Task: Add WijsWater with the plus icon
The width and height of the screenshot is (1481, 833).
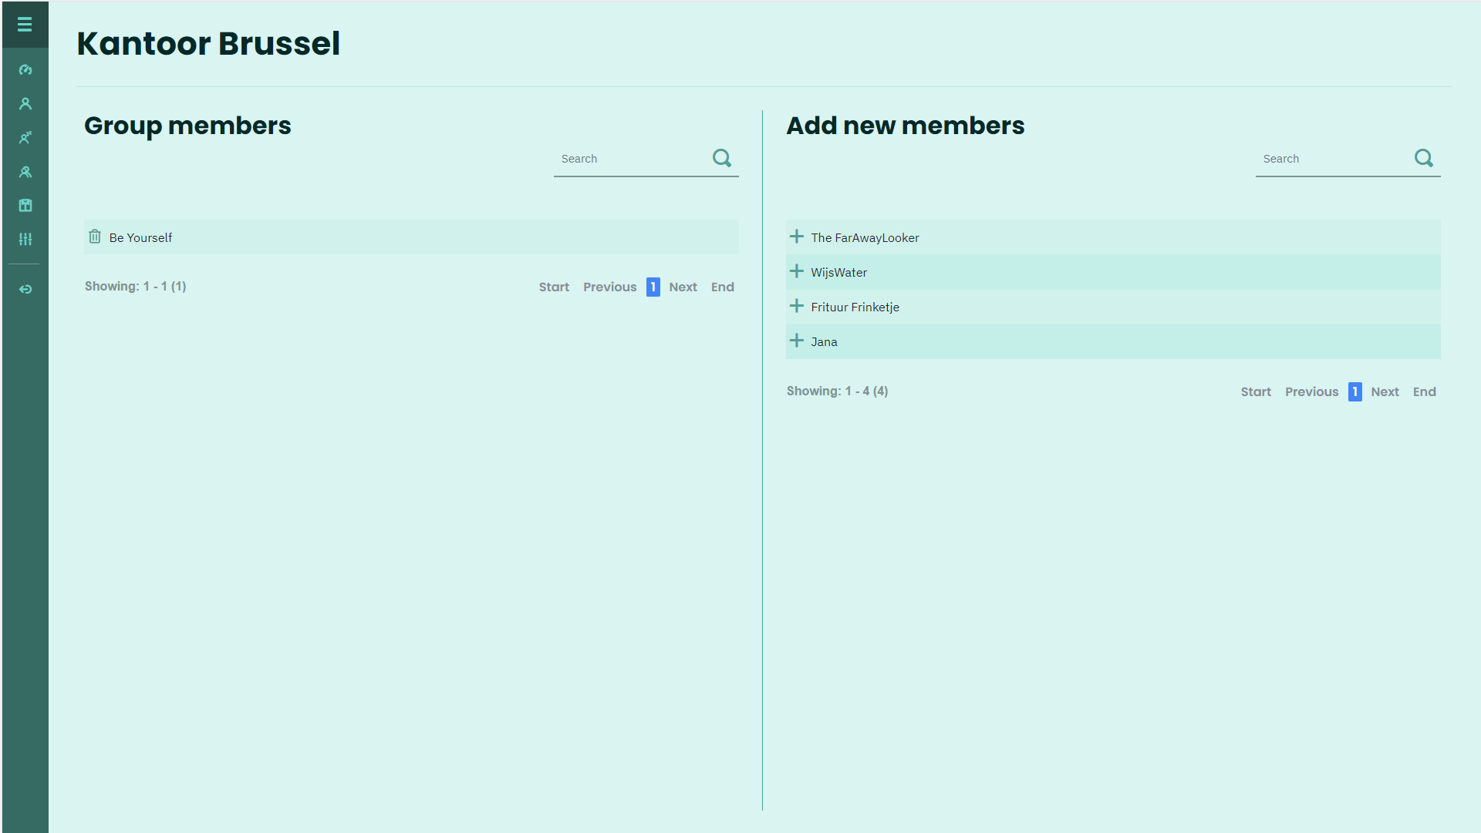Action: [797, 271]
